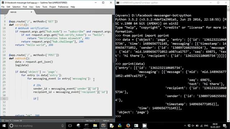Screen dimensions: 230x129
Task: Click the '# IDs' comment line
Action: click(x=37, y=85)
